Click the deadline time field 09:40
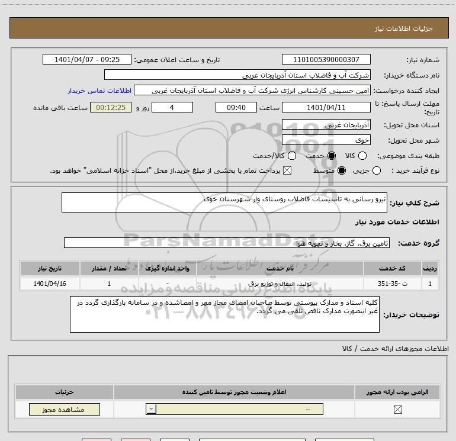The image size is (456, 441). (236, 107)
